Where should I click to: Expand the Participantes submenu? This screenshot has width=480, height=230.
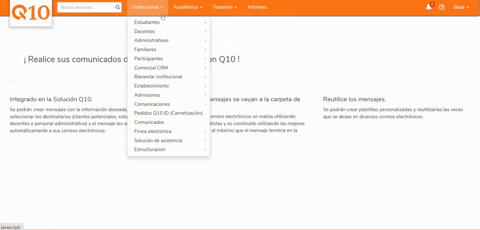(168, 59)
